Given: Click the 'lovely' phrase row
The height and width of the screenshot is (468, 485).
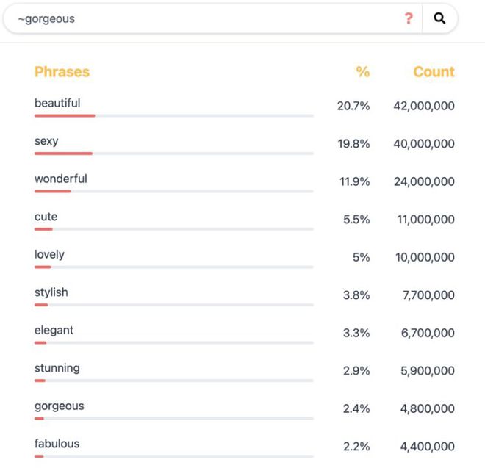Looking at the screenshot, I should pyautogui.click(x=49, y=255).
